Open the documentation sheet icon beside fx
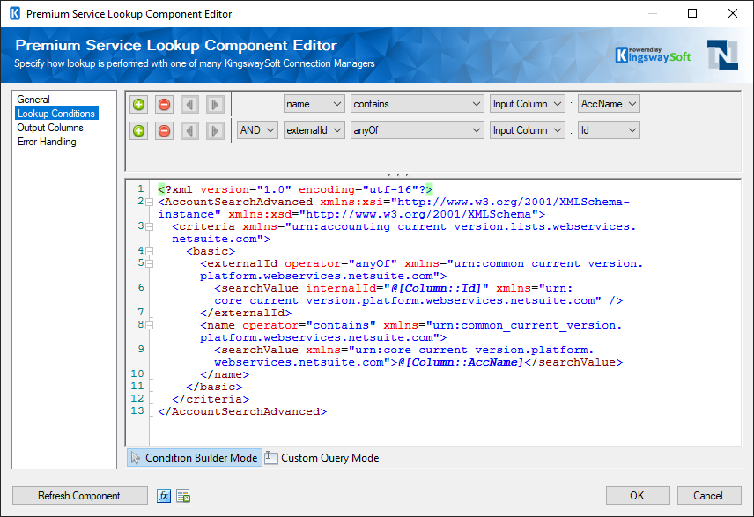 183,496
